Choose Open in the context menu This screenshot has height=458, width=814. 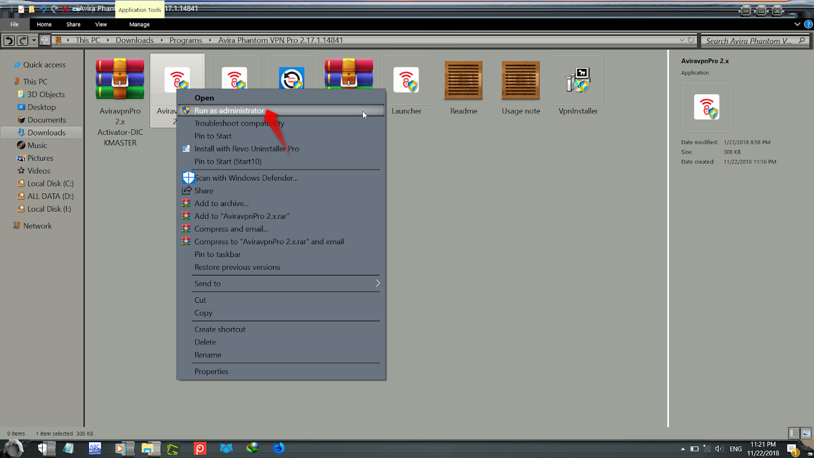coord(281,98)
